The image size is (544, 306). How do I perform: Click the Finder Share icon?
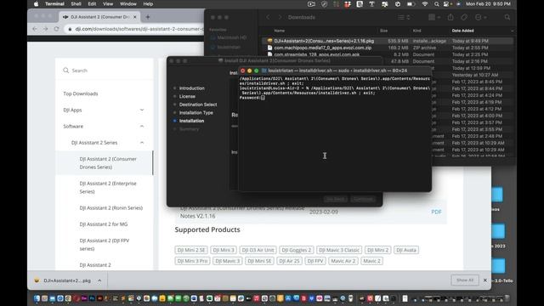coord(450,17)
